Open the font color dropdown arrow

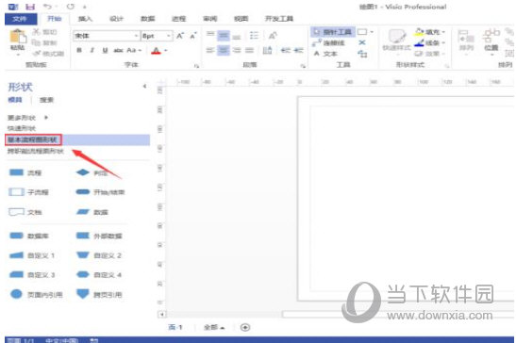tap(166, 51)
